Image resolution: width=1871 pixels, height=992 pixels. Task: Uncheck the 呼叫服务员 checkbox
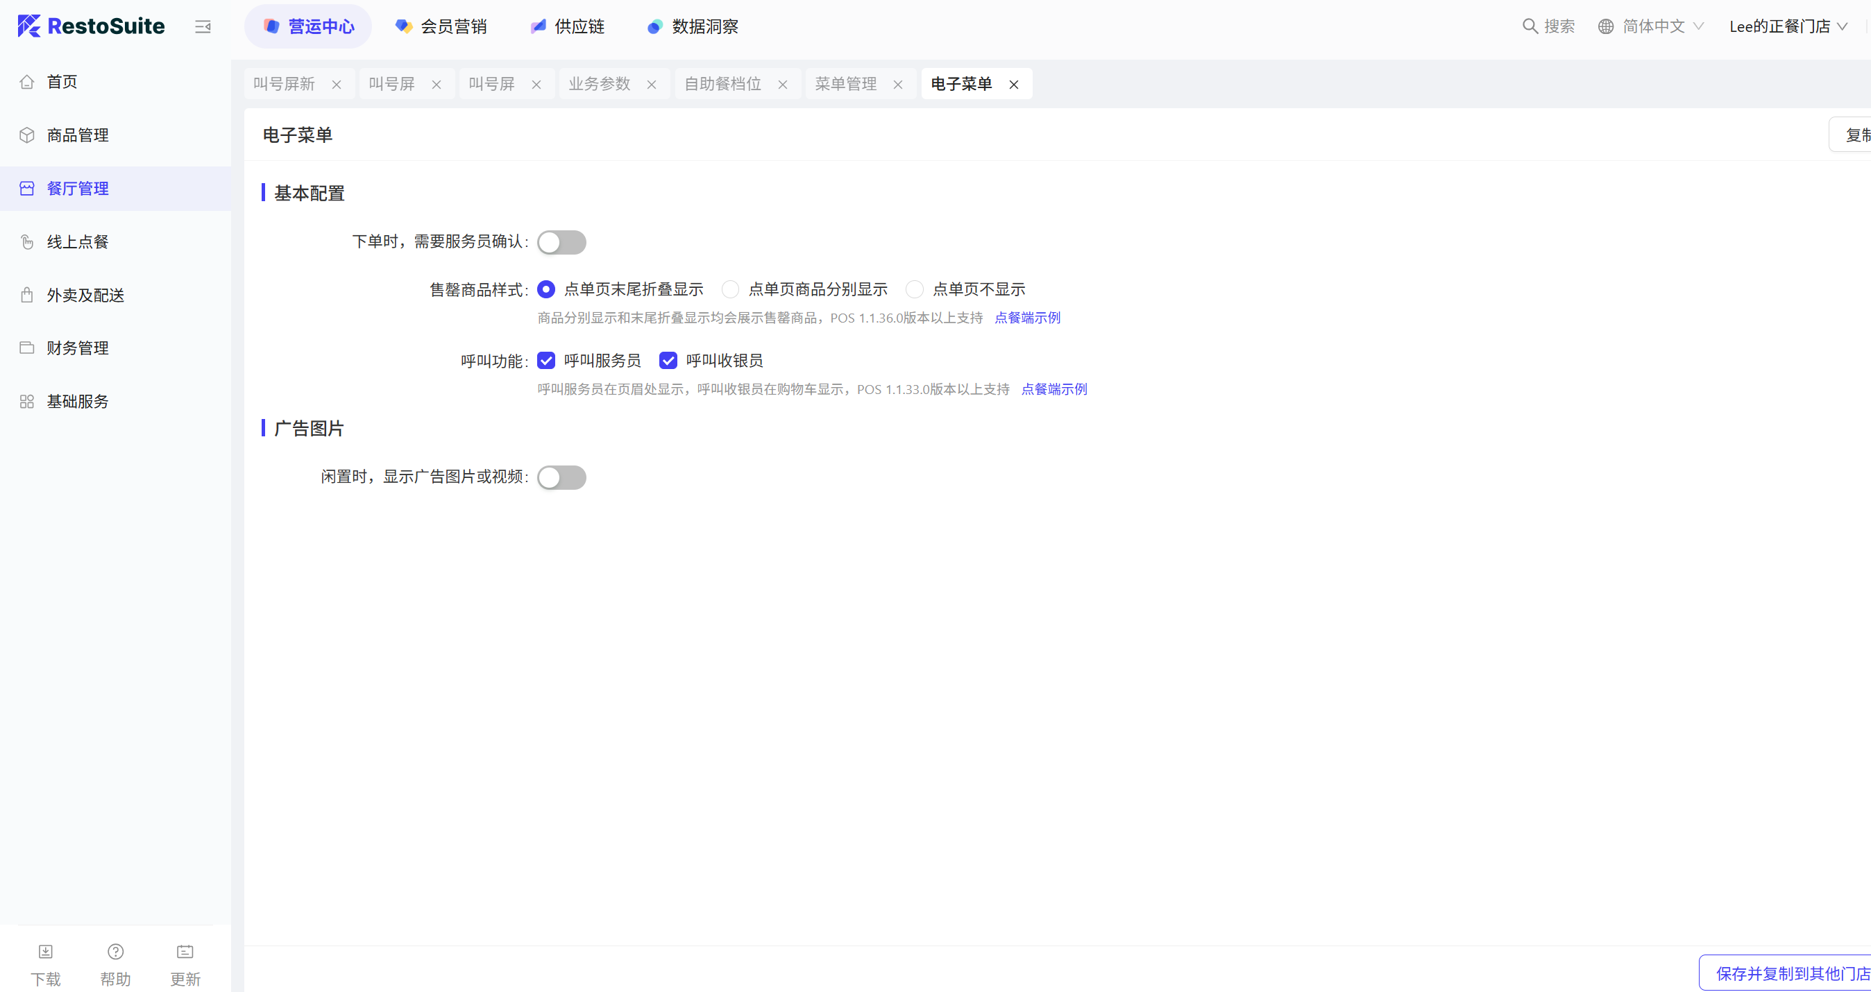pos(546,361)
